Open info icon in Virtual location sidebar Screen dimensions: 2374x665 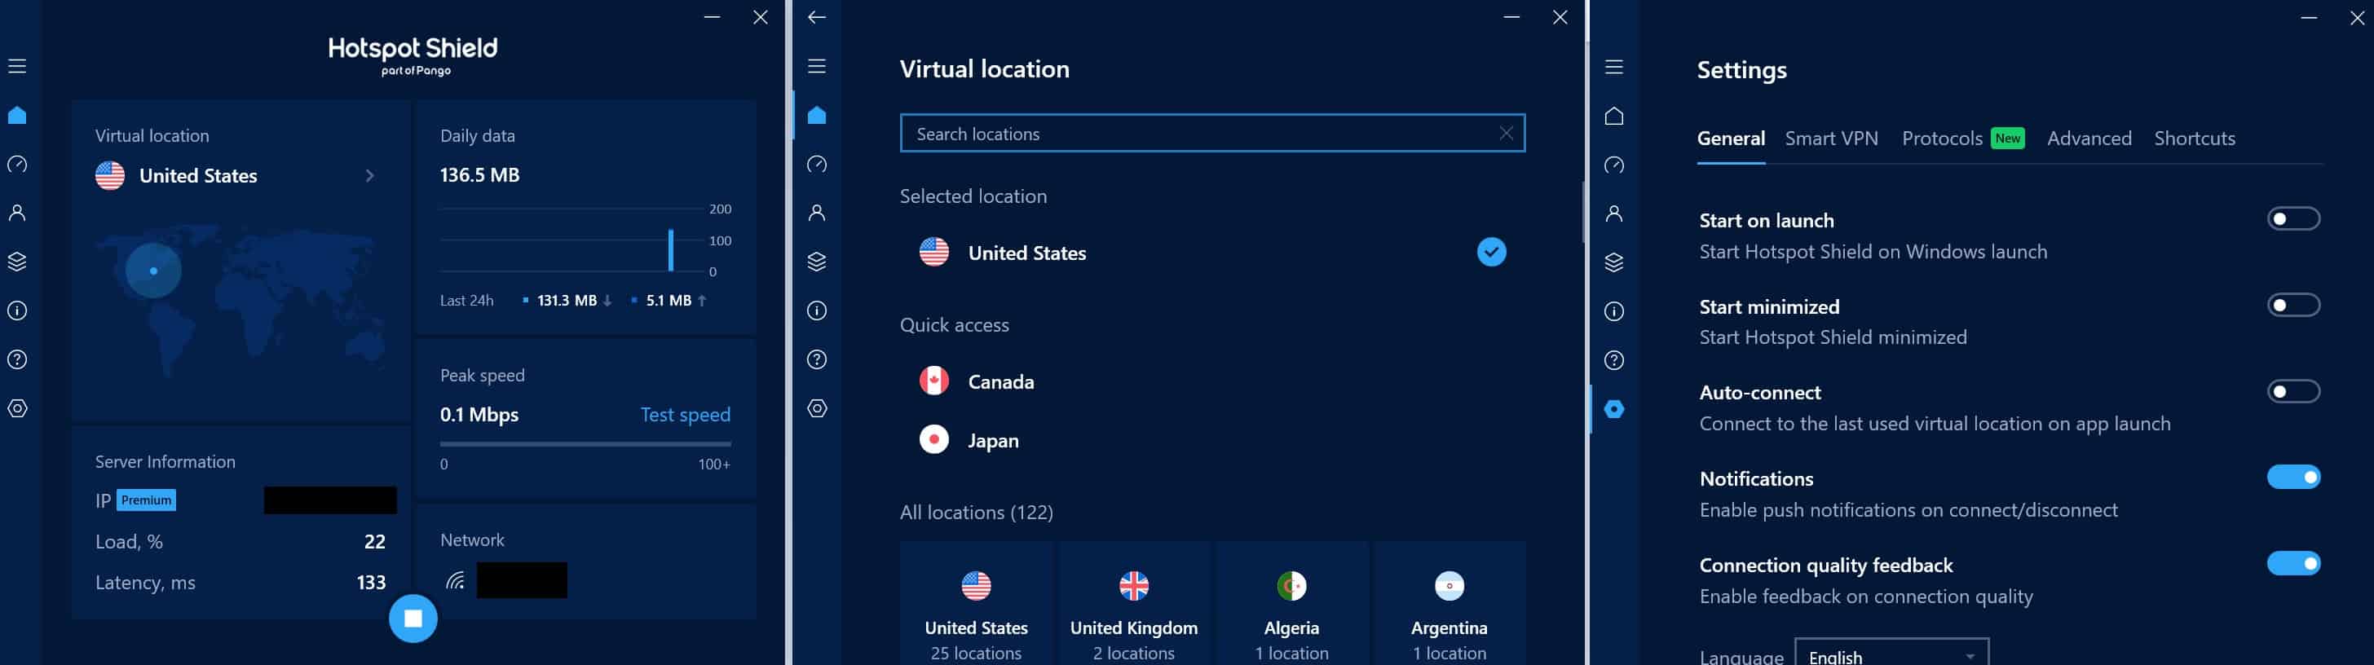[x=817, y=310]
